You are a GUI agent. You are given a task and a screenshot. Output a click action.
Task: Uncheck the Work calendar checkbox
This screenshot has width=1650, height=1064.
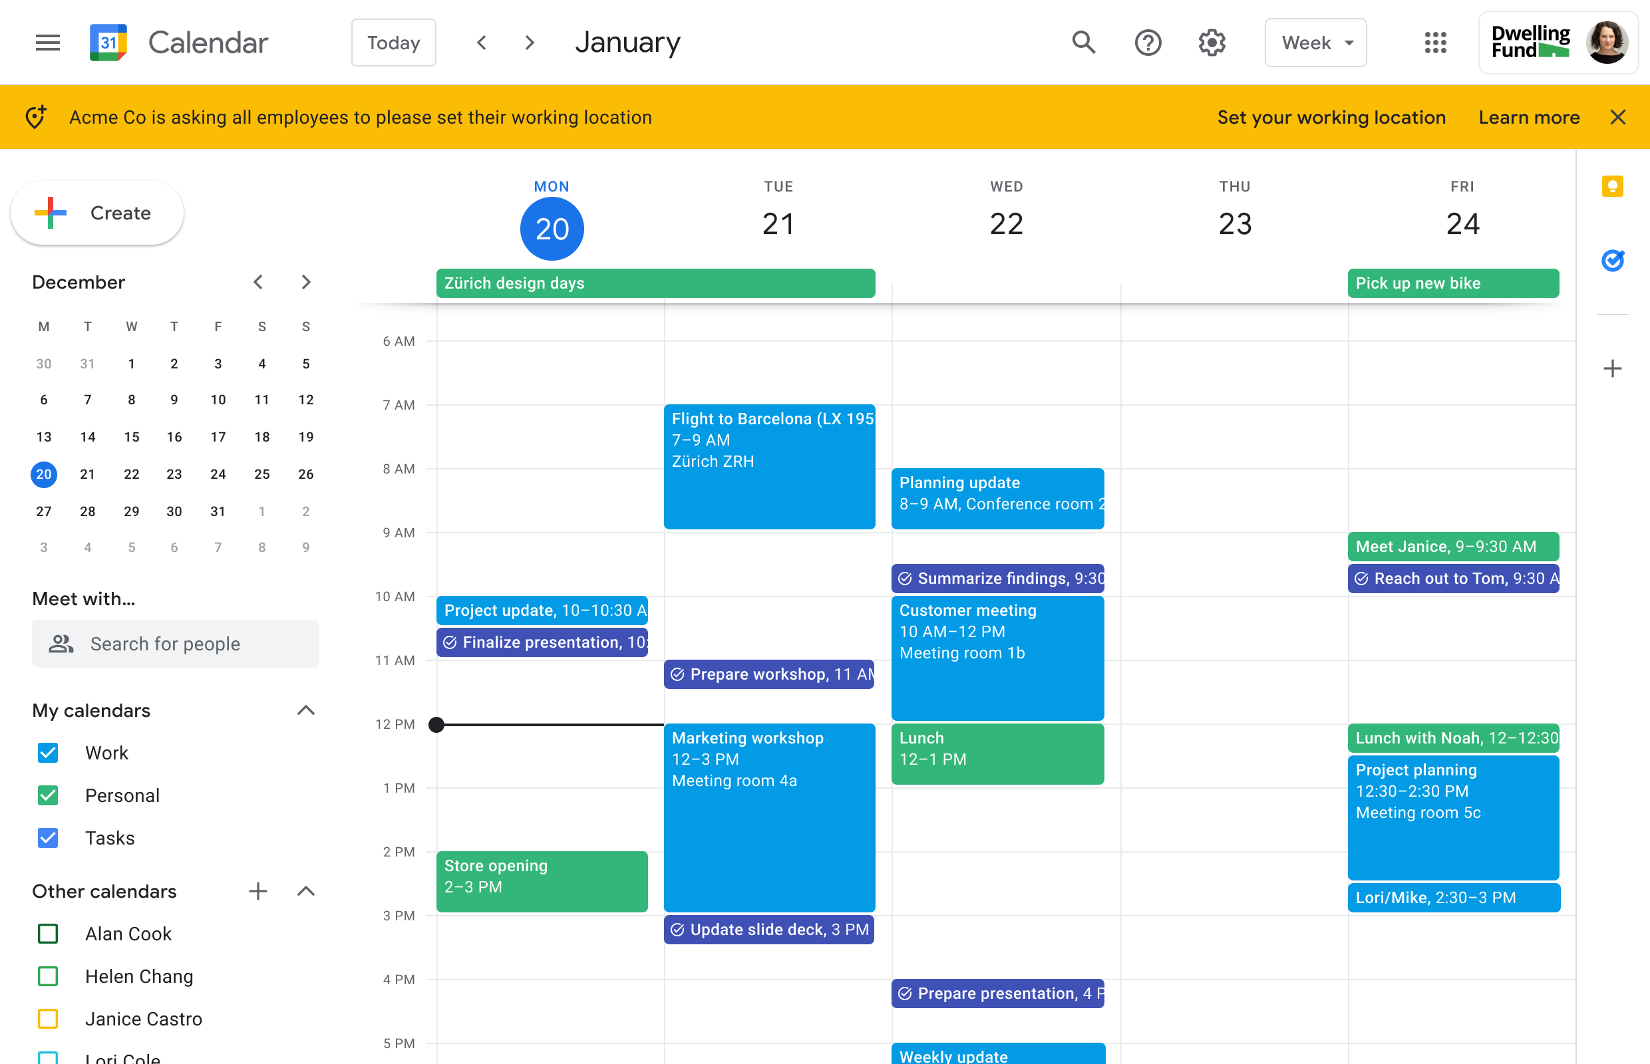(x=48, y=752)
